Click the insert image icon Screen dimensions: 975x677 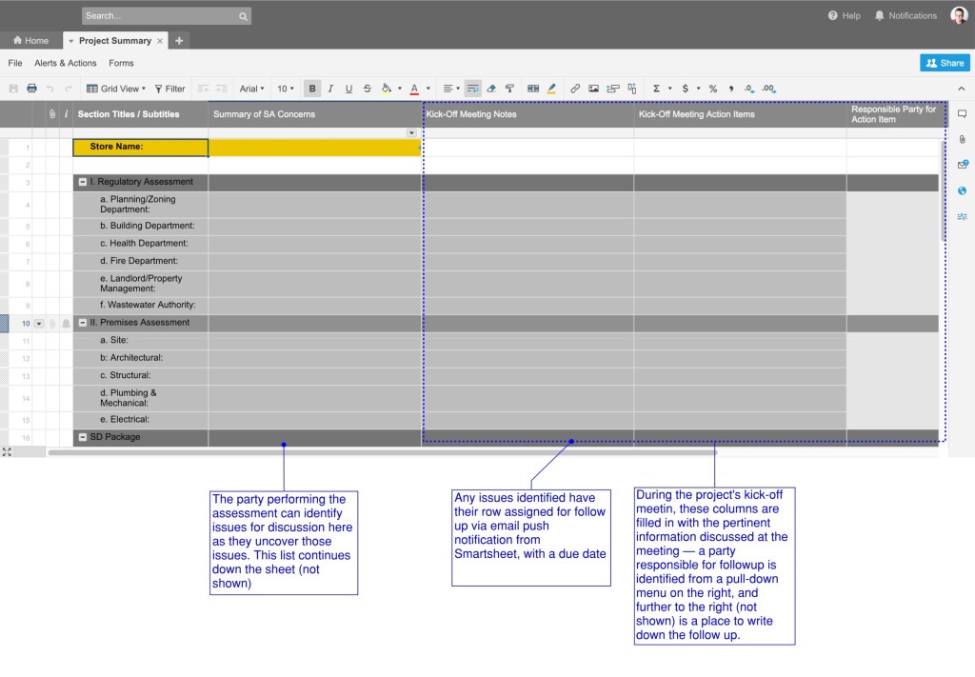(x=594, y=89)
